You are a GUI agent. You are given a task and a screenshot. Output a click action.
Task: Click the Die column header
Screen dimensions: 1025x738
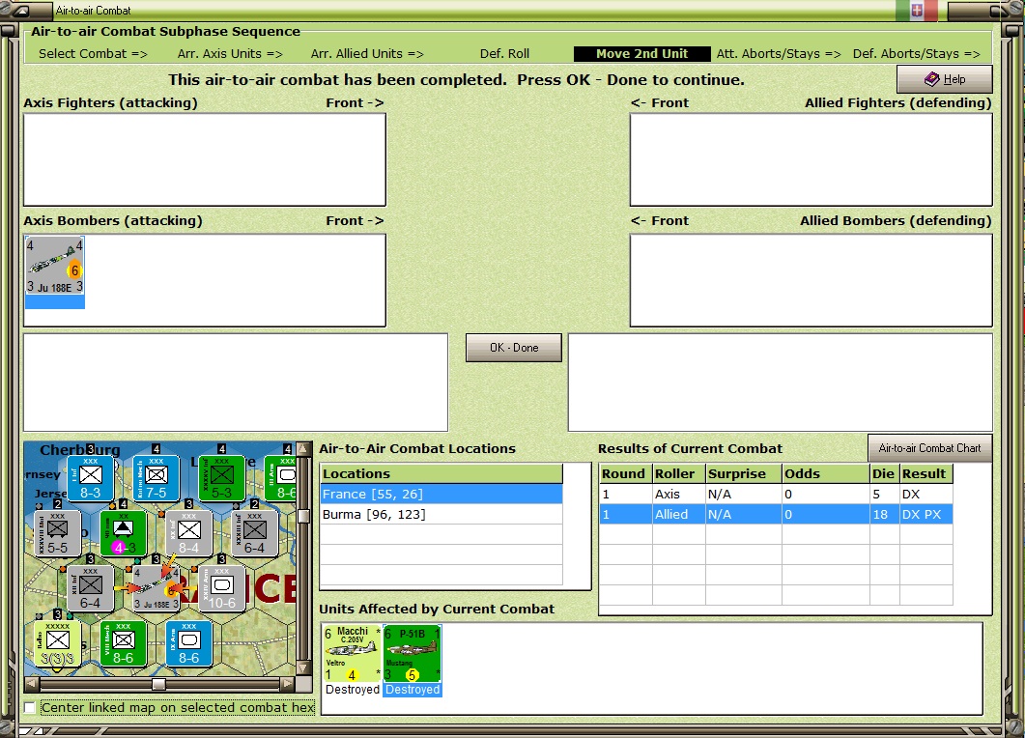click(x=885, y=474)
